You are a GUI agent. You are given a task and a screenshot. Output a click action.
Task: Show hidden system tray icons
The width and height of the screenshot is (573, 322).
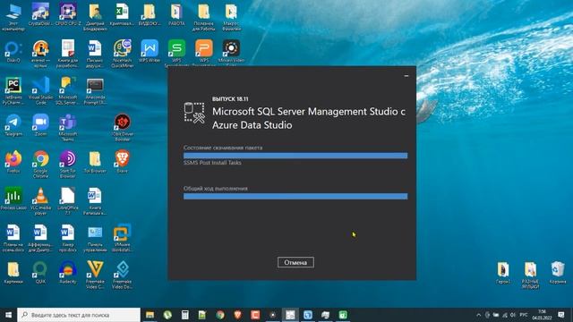point(479,315)
